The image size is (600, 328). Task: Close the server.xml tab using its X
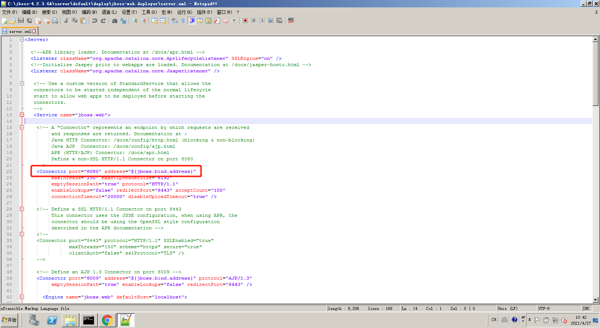(34, 31)
